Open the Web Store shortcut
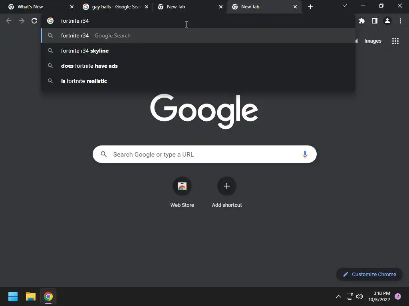 click(182, 186)
